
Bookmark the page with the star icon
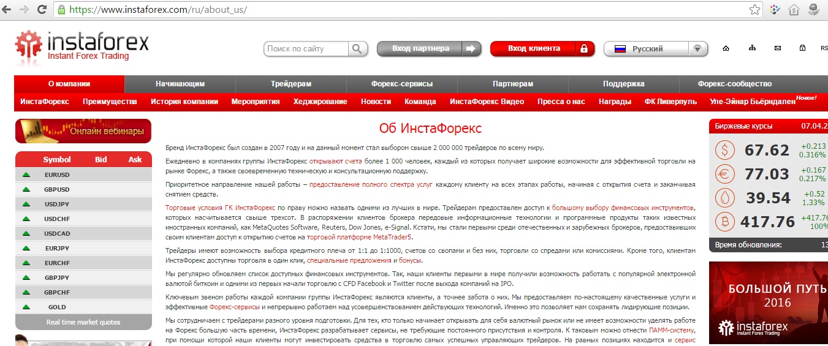pyautogui.click(x=755, y=10)
